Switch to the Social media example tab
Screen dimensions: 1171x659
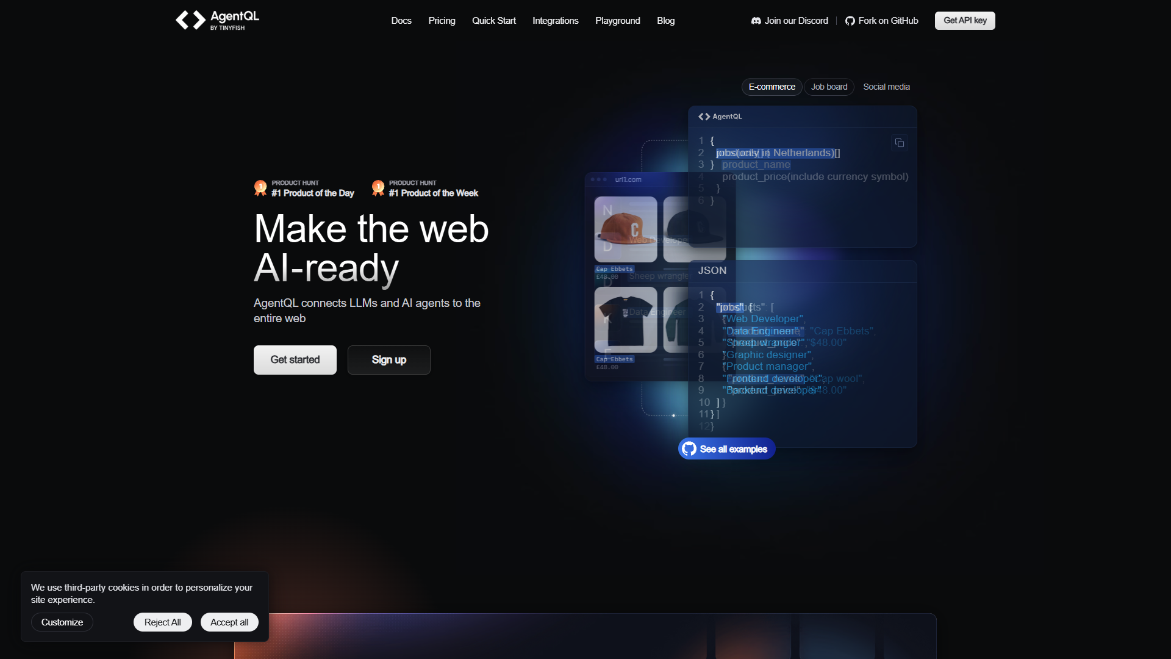point(887,87)
